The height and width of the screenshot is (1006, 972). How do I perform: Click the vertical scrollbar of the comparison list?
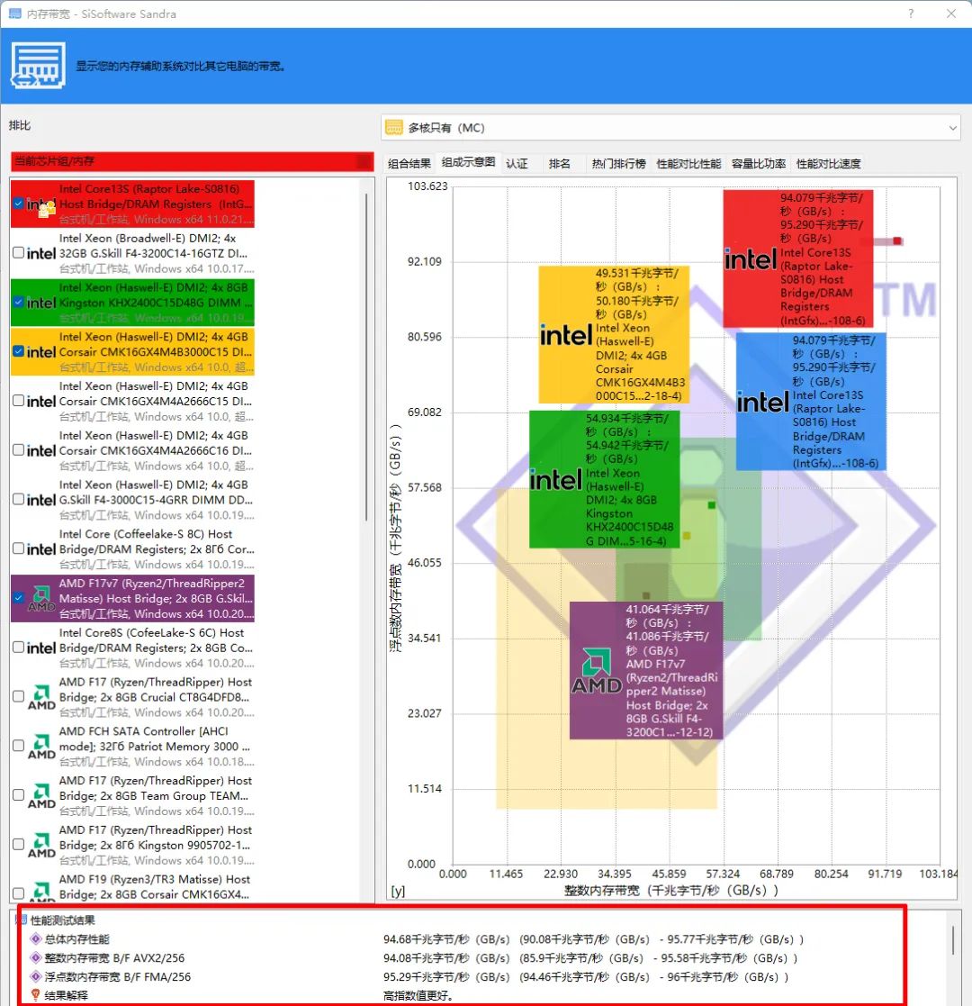point(366,357)
